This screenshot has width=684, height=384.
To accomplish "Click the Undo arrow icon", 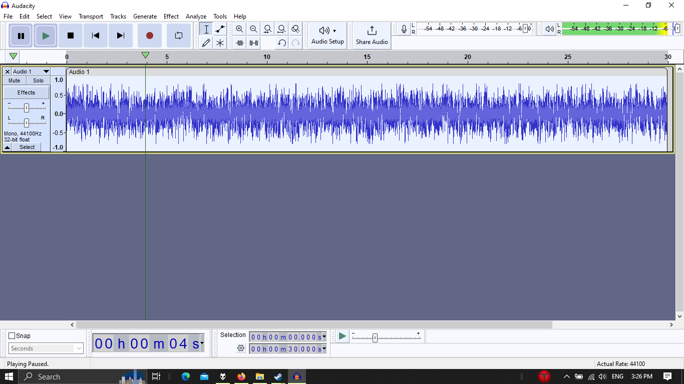I will coord(282,43).
